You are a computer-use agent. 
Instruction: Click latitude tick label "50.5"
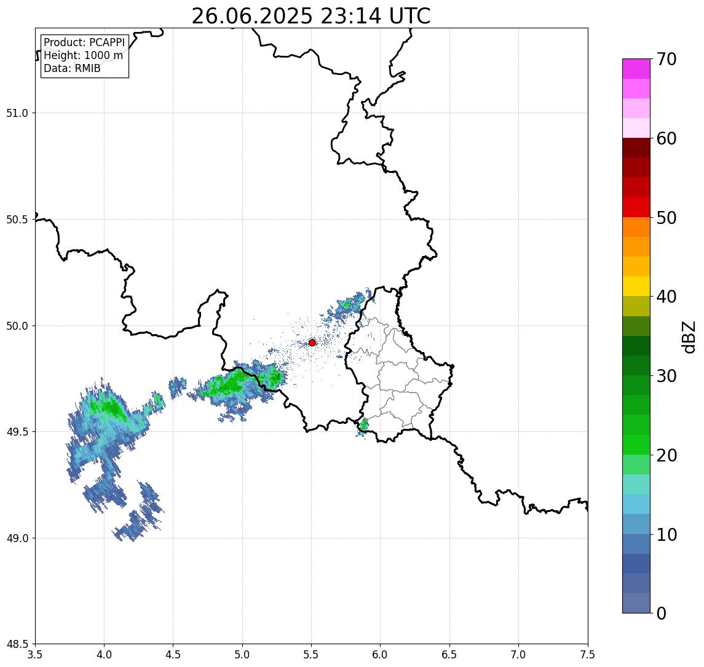click(17, 220)
